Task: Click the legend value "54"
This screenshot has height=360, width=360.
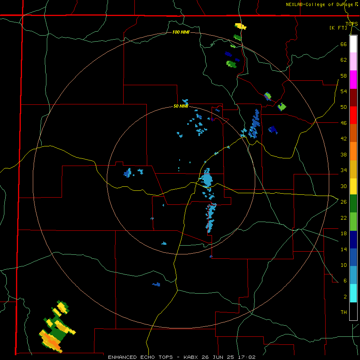Action: click(x=344, y=91)
